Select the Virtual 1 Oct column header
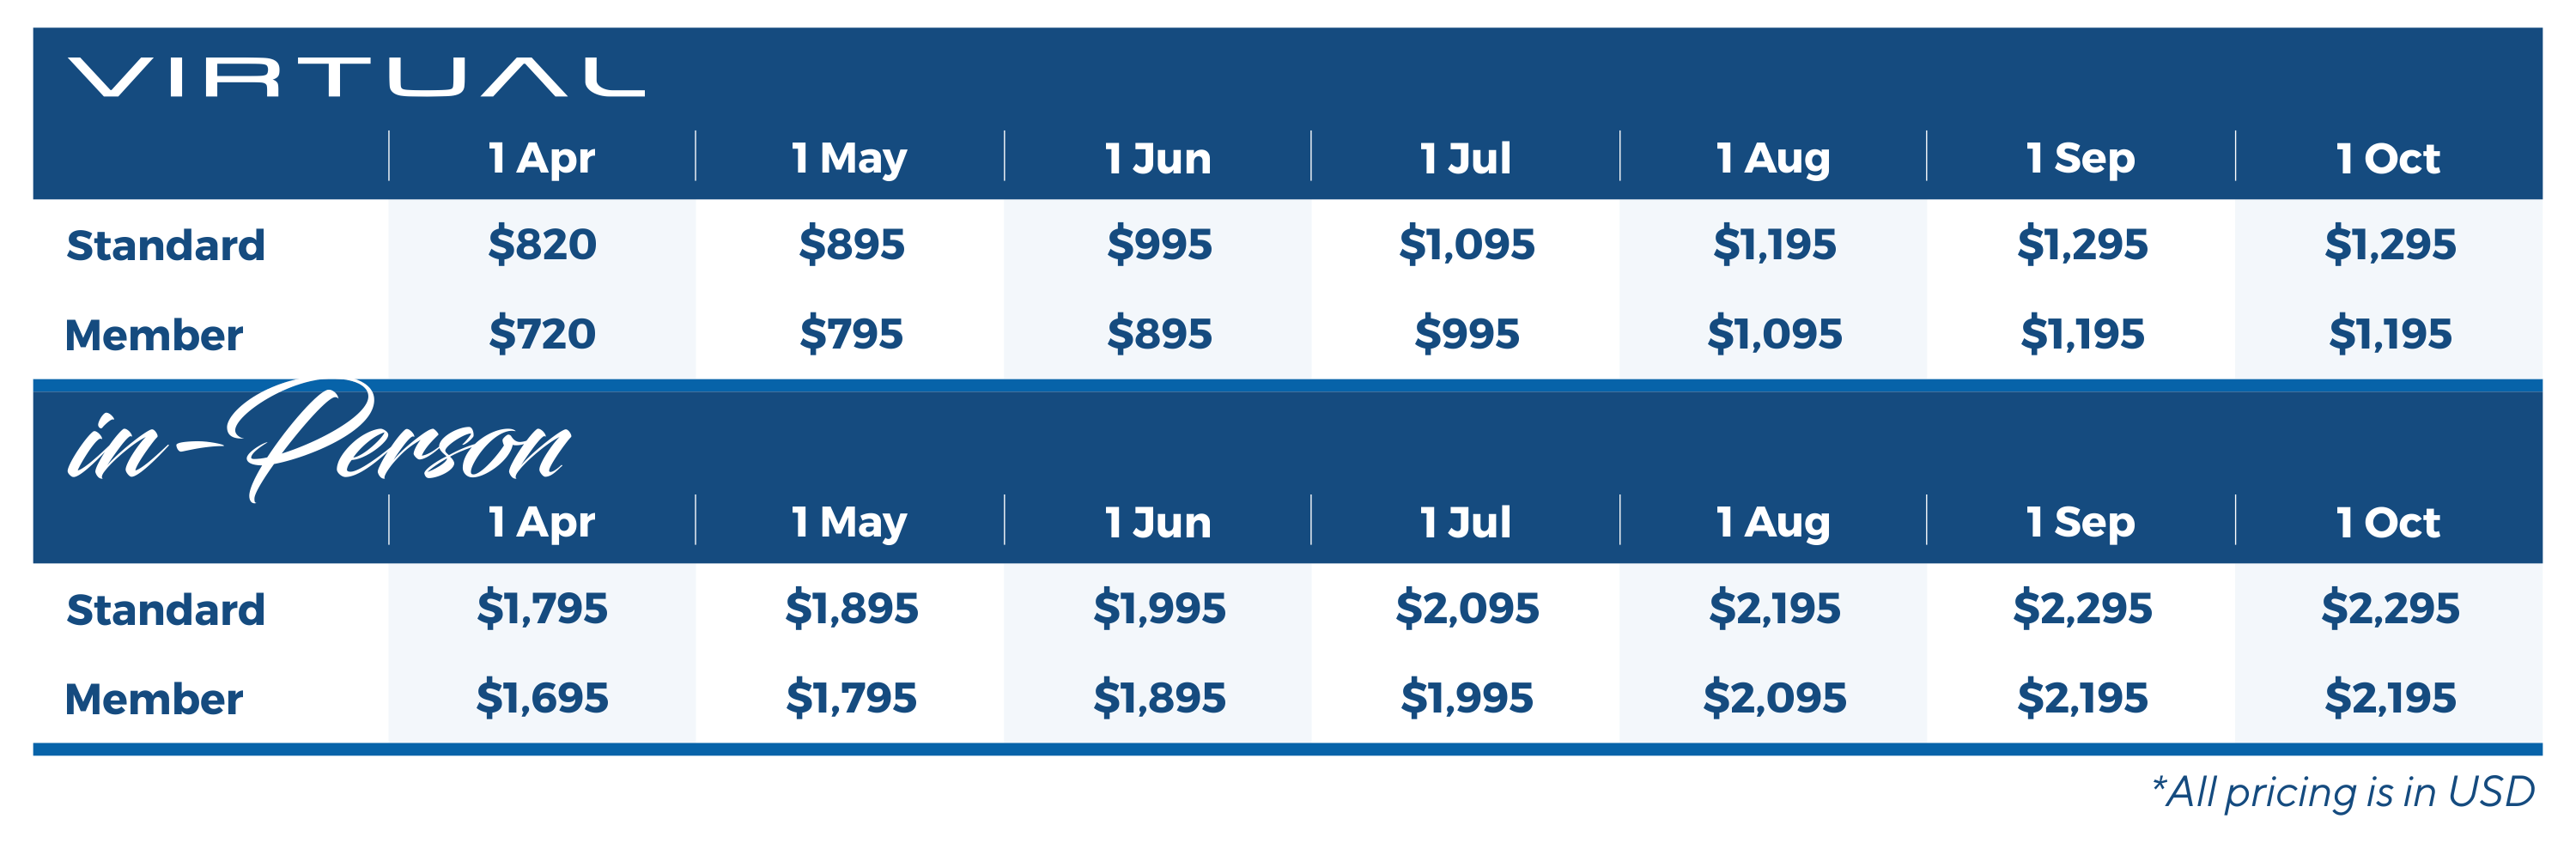 2387,158
